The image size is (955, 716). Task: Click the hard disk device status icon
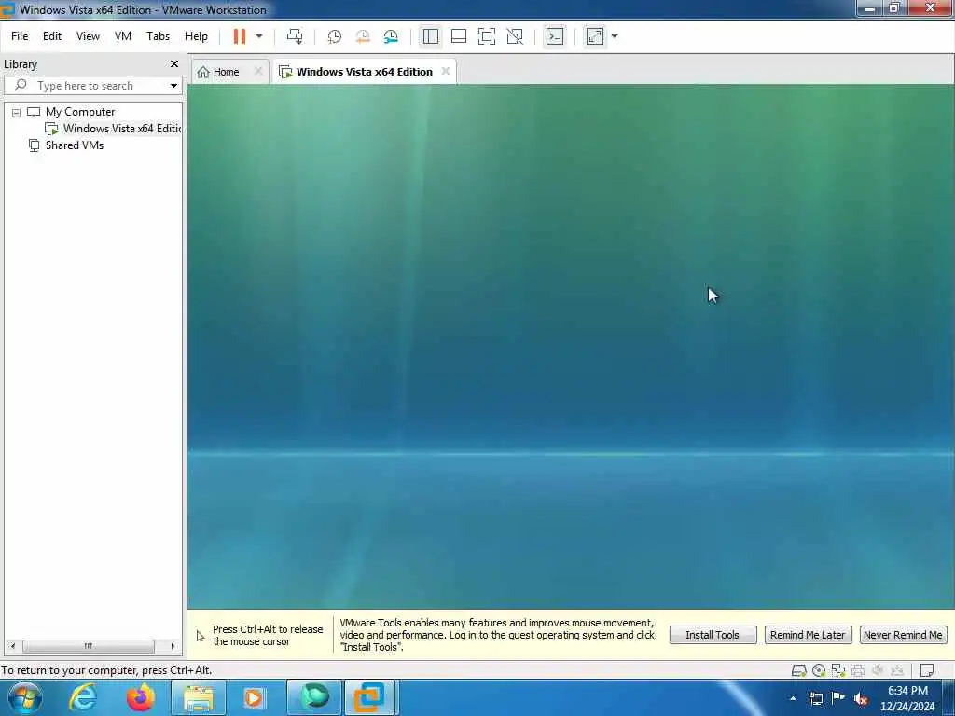[798, 671]
